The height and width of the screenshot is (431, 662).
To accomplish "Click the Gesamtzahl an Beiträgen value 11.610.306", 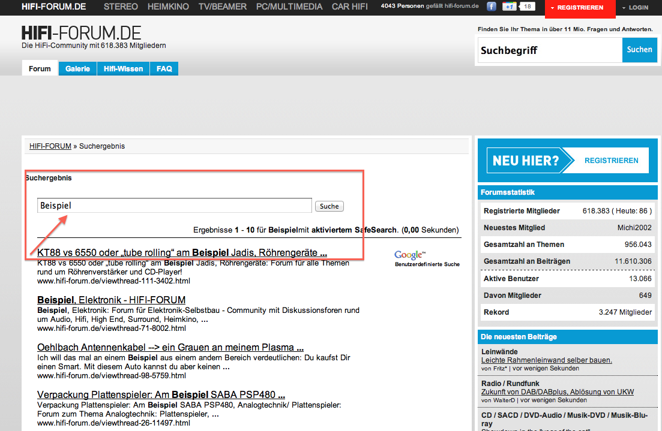I will click(633, 261).
